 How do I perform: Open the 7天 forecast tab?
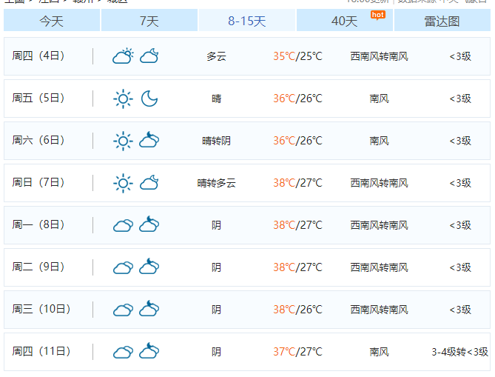coord(149,21)
